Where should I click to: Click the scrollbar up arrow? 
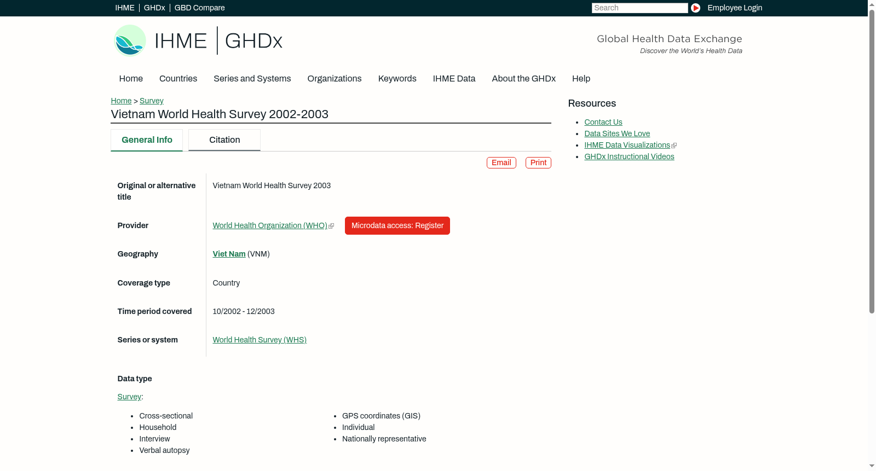click(872, 4)
